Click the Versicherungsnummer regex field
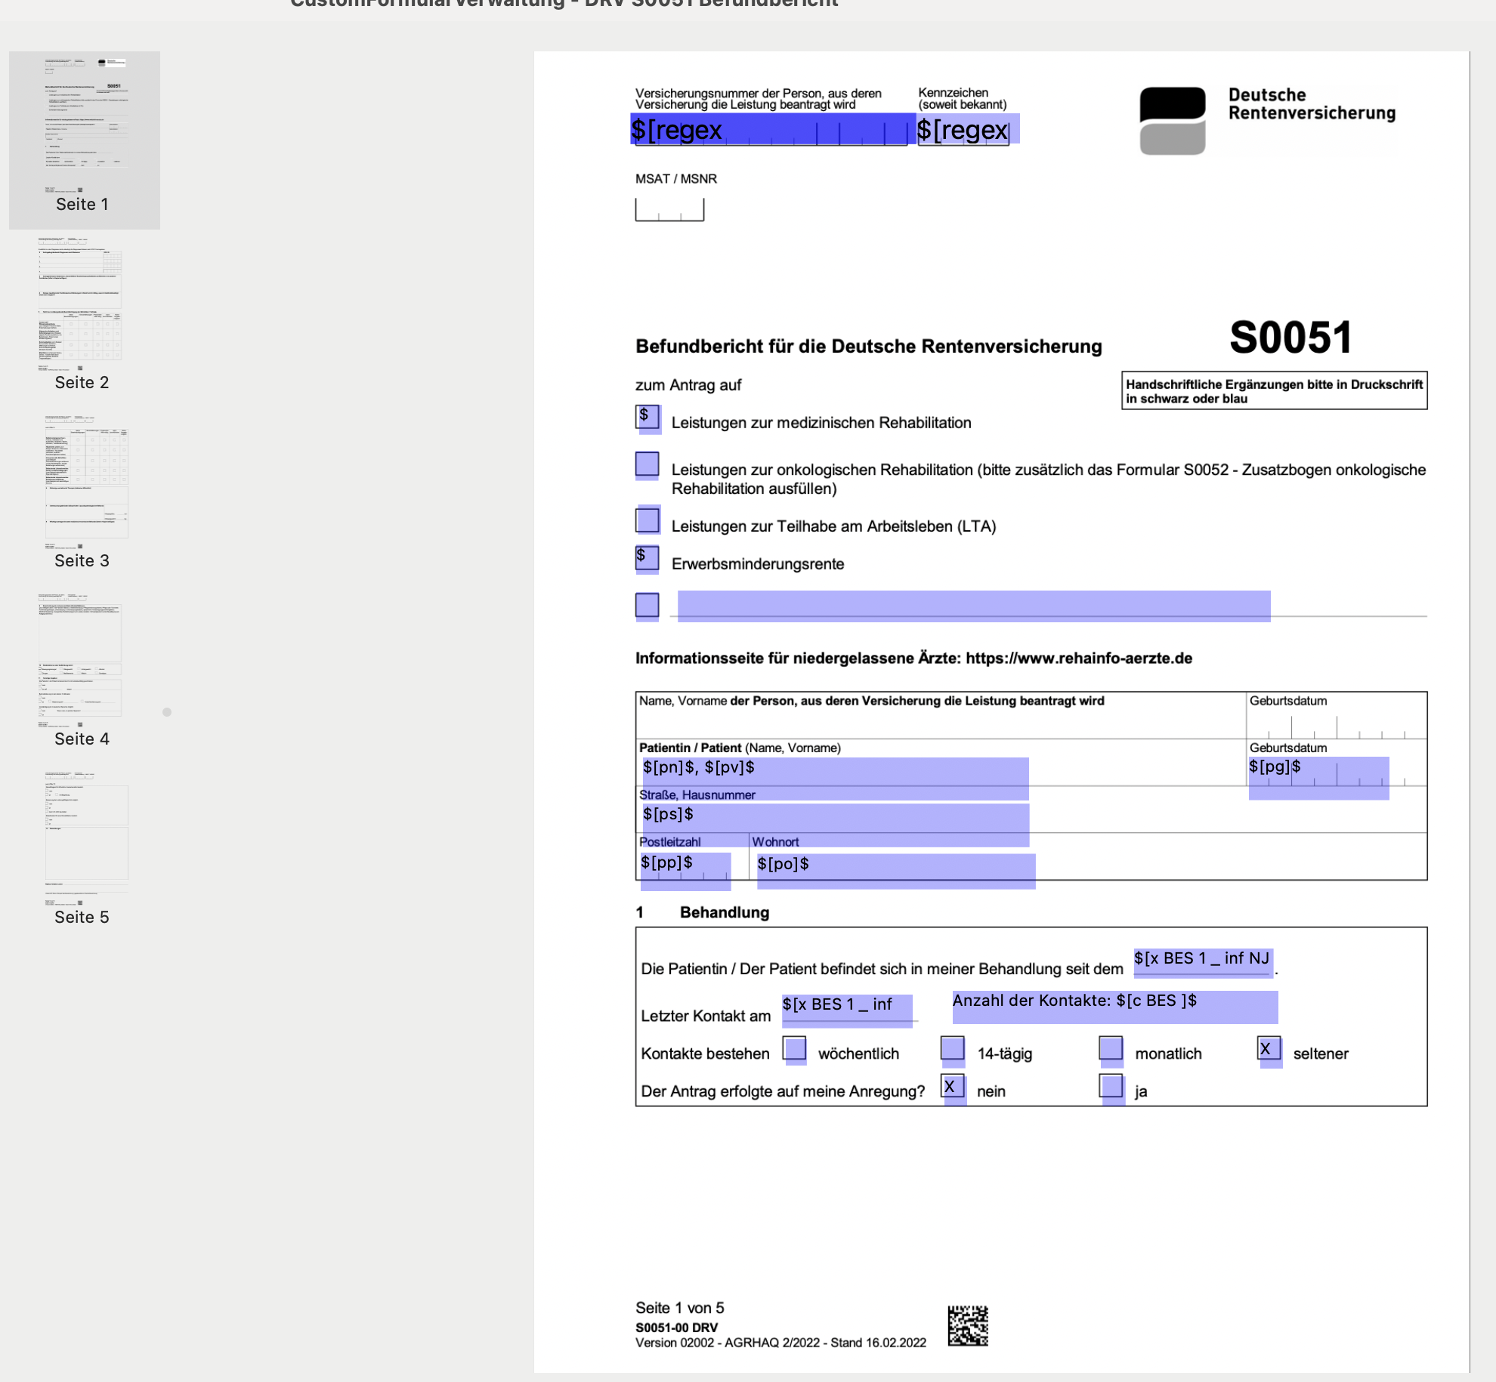The image size is (1496, 1382). tap(773, 129)
